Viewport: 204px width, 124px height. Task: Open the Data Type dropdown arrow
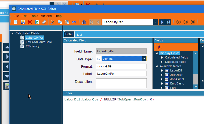(x=144, y=58)
